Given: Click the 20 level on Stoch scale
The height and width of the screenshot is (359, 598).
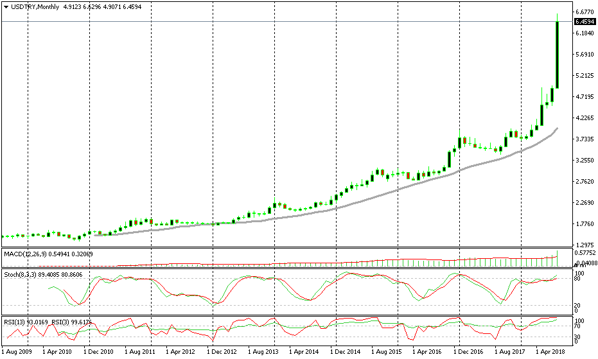Looking at the screenshot, I should pos(577,306).
